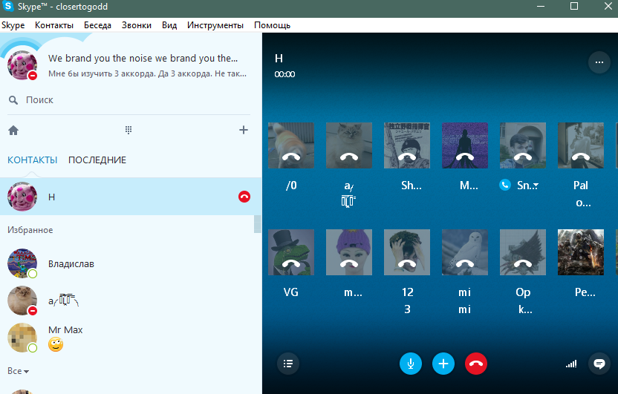Open the chat bubble icon in call

click(598, 364)
